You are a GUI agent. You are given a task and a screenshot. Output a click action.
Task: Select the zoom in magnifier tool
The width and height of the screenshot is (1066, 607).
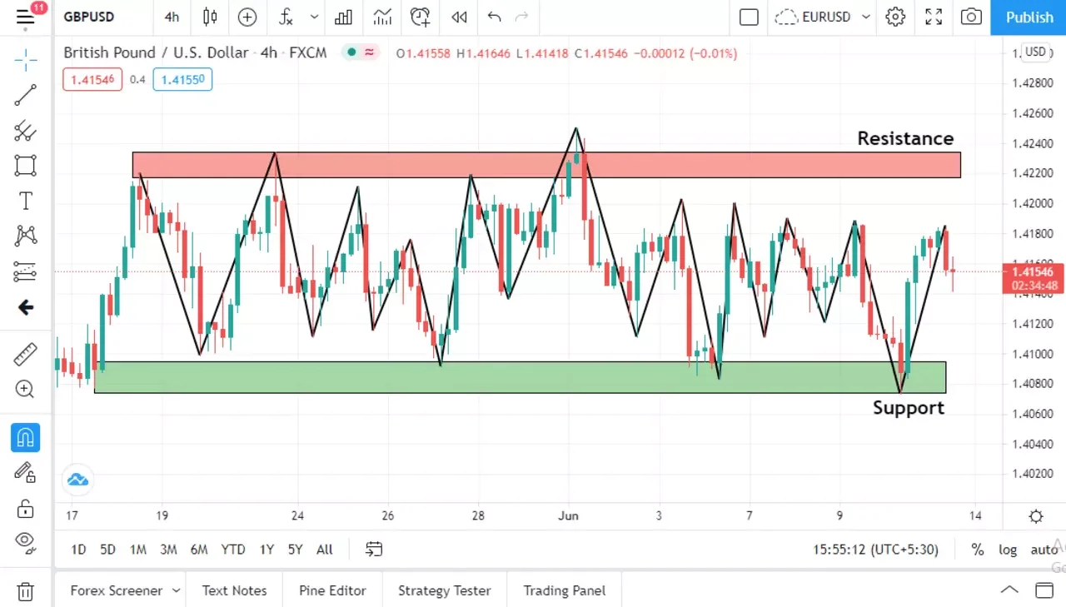tap(26, 389)
